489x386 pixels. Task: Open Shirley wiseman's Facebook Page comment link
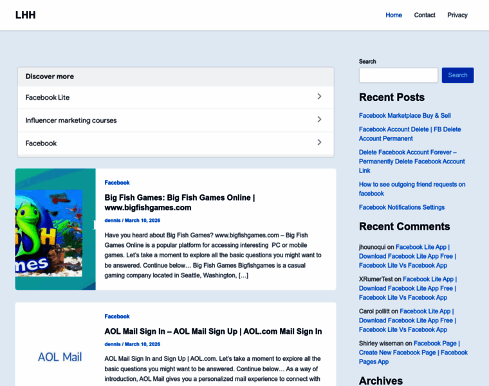coord(413,353)
